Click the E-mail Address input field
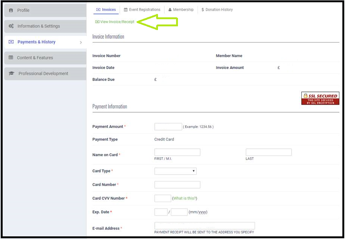Viewport: 345px width, 239px height. click(205, 226)
